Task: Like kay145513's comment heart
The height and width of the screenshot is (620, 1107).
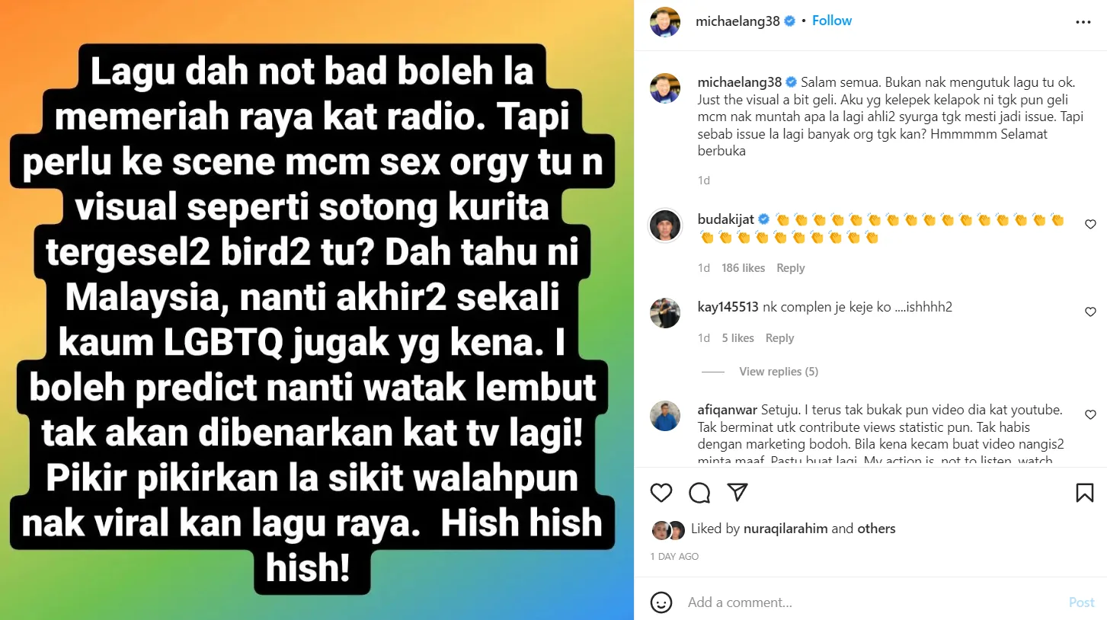Action: click(1090, 312)
